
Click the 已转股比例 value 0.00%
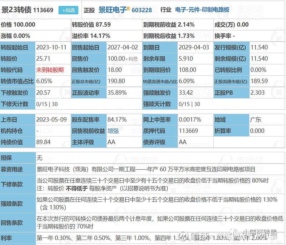(x=258, y=70)
